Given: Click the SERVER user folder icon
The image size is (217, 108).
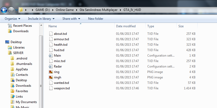Looking at the screenshot, I should 10,53.
